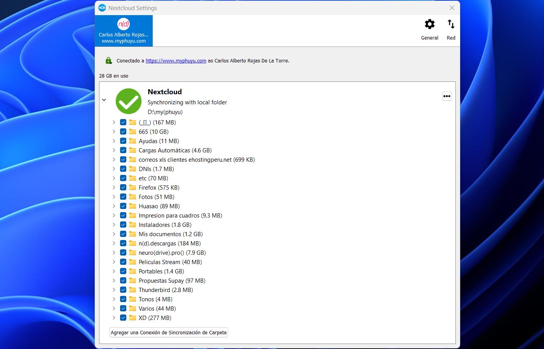Collapse the Nextcloud sync folder tree
Screen dimensions: 544x349
(104, 100)
